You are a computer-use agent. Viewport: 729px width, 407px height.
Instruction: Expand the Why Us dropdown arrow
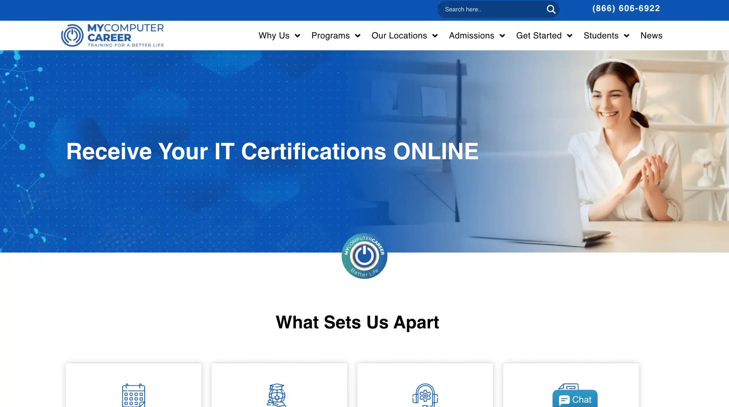(297, 36)
